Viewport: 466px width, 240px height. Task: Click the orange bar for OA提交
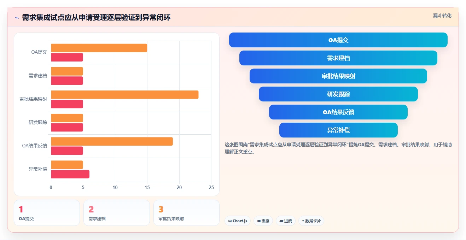point(99,48)
